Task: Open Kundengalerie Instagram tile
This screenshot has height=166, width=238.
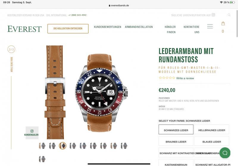Action: pyautogui.click(x=32, y=133)
